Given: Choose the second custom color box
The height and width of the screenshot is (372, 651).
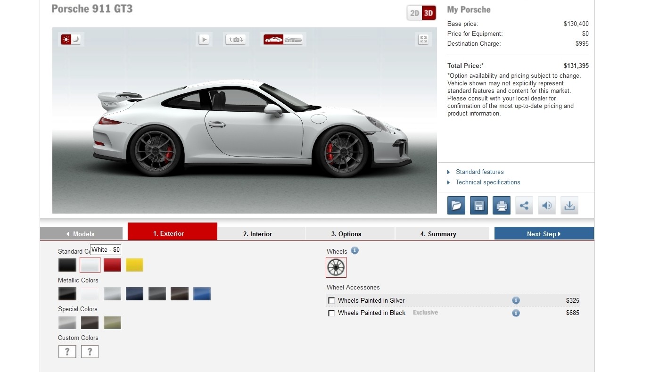Looking at the screenshot, I should point(90,352).
